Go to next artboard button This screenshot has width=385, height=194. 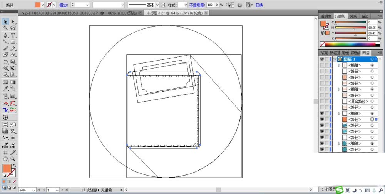point(62,190)
